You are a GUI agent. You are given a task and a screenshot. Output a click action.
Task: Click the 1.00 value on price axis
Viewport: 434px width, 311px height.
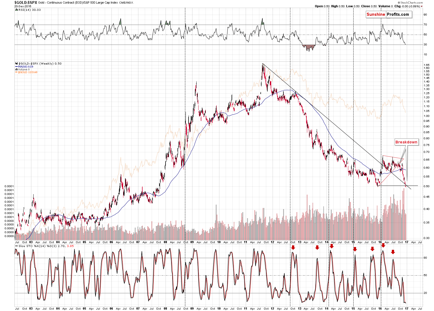[x=427, y=116]
